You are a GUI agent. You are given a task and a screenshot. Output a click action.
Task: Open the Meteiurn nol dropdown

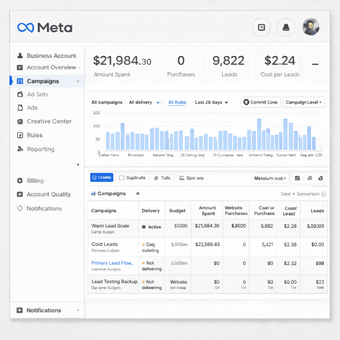270,178
